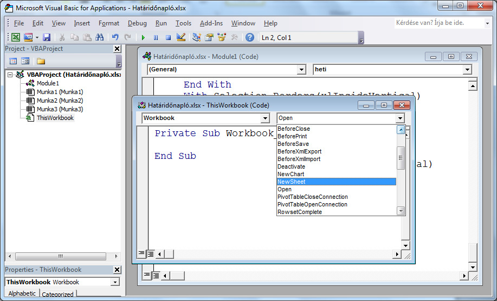The image size is (497, 301).
Task: Select Module1 in project tree
Action: click(48, 83)
